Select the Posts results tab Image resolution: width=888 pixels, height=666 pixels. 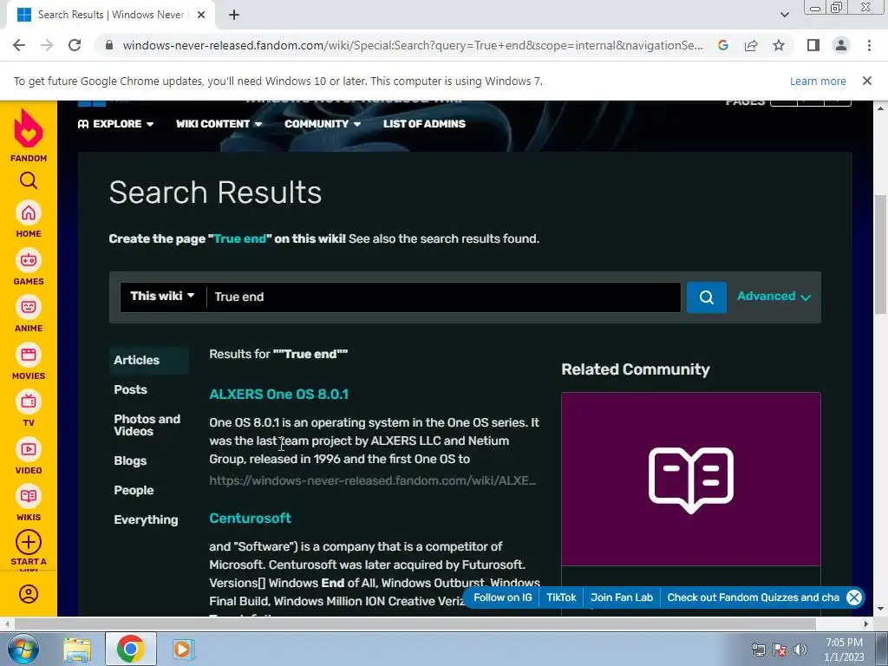130,389
